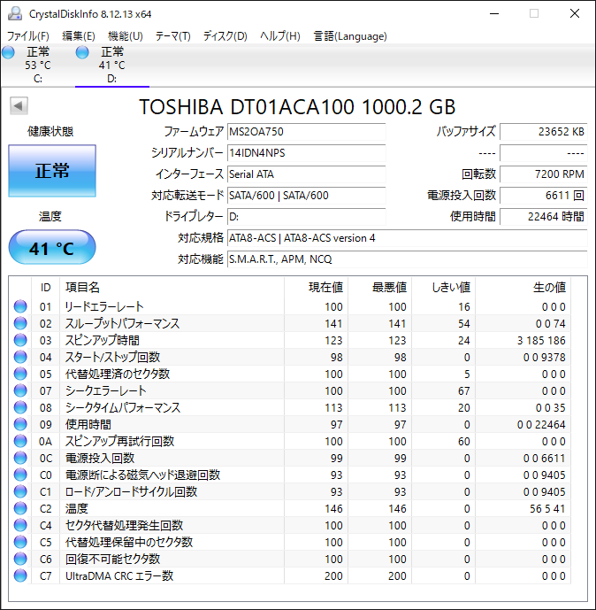Click the しきい値 column header
The image size is (596, 610).
[x=443, y=288]
